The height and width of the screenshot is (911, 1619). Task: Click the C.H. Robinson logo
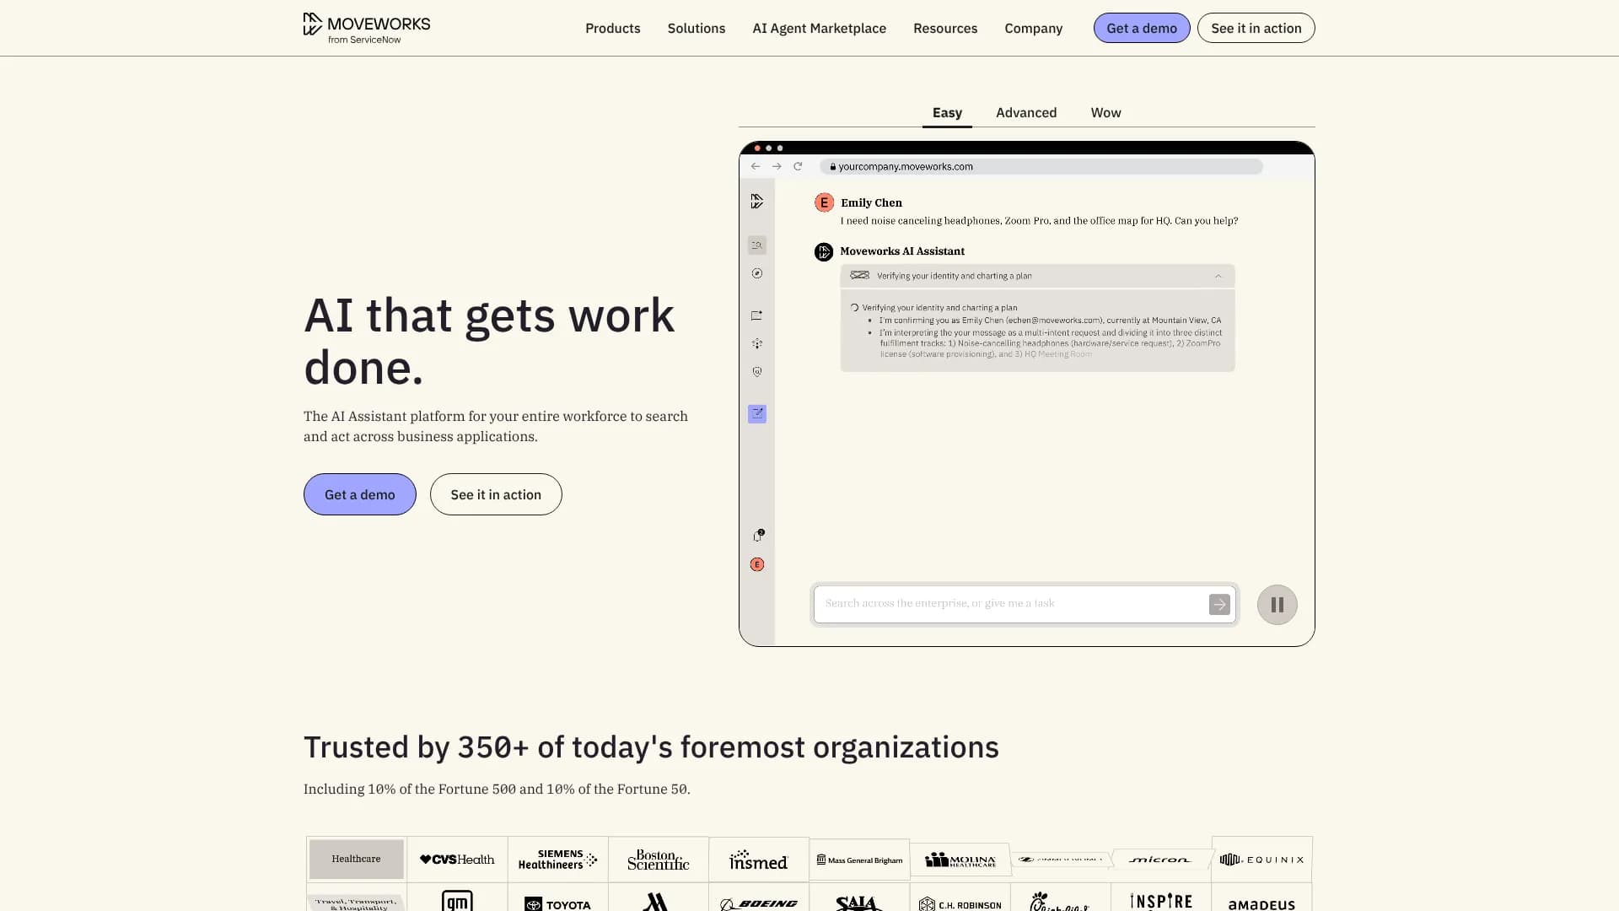coord(960,904)
